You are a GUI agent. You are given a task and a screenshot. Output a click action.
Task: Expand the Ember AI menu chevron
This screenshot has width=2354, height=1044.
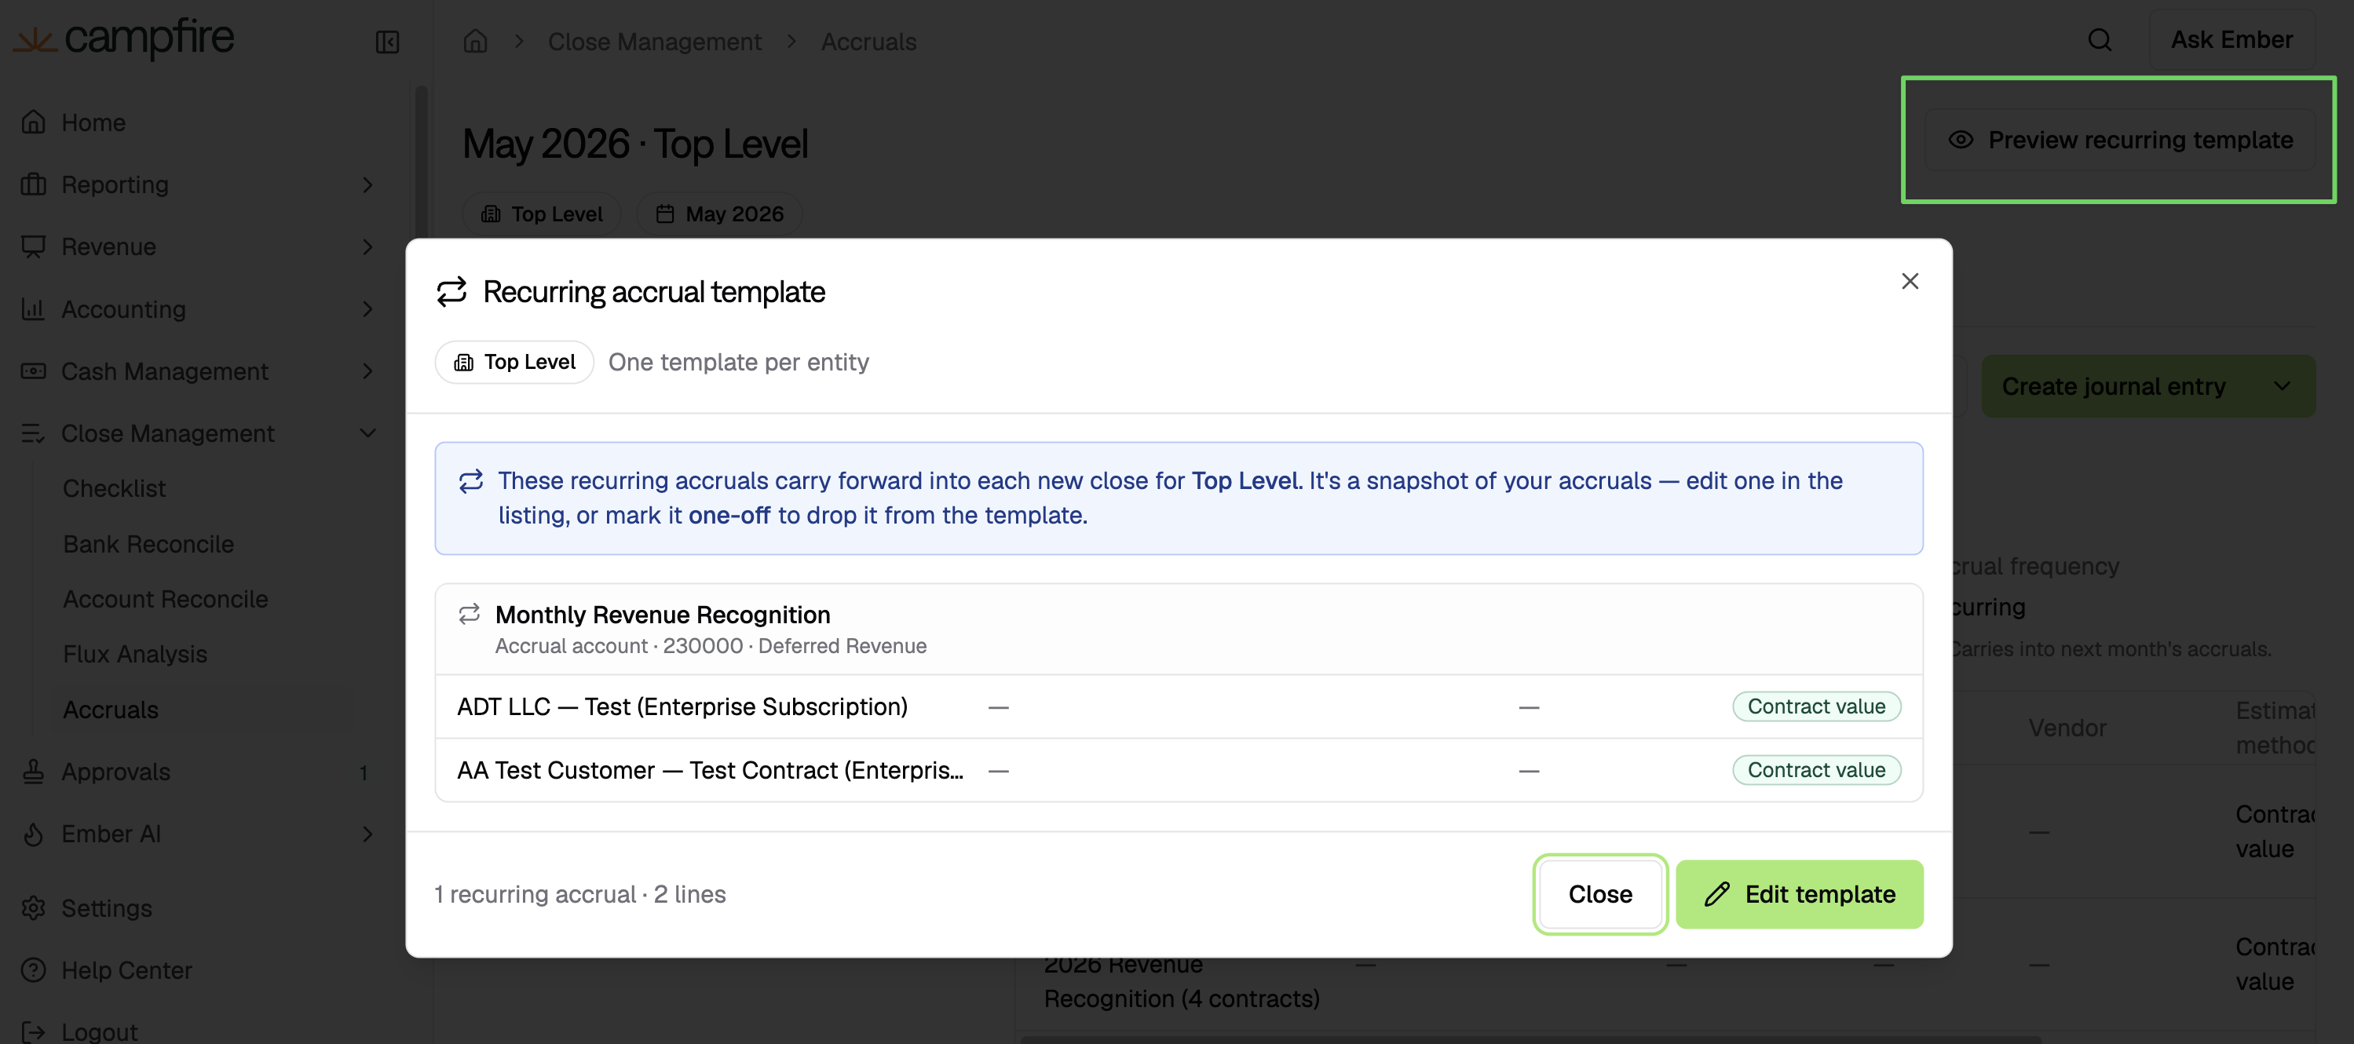click(367, 834)
